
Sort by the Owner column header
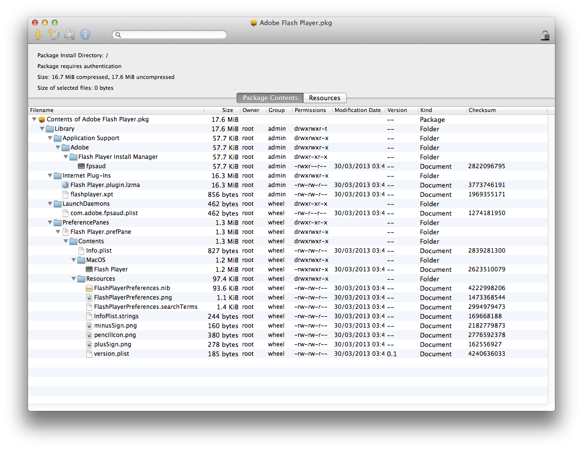253,110
